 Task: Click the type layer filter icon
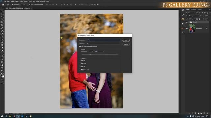tap(202, 13)
